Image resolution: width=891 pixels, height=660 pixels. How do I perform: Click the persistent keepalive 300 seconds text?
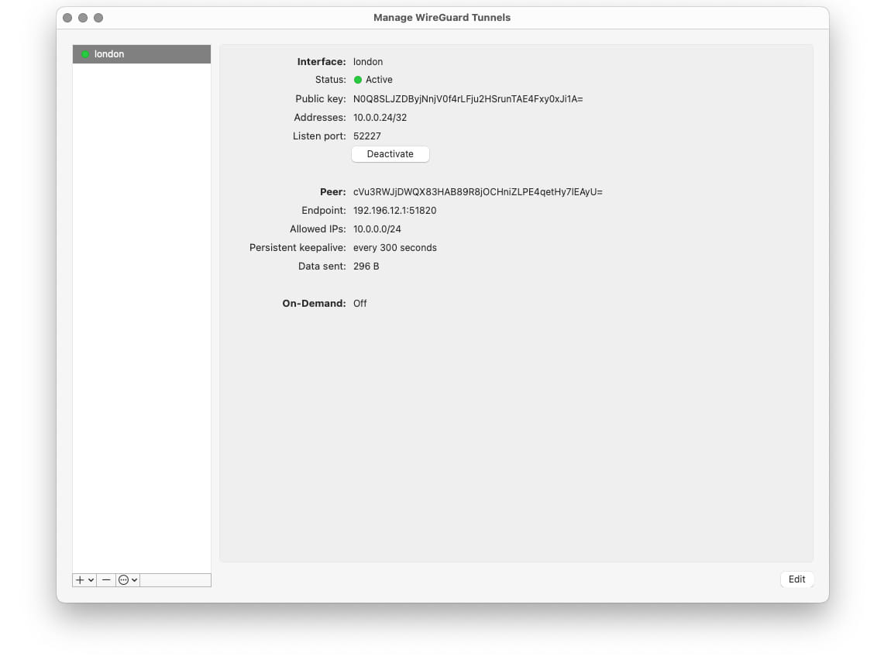pos(395,247)
